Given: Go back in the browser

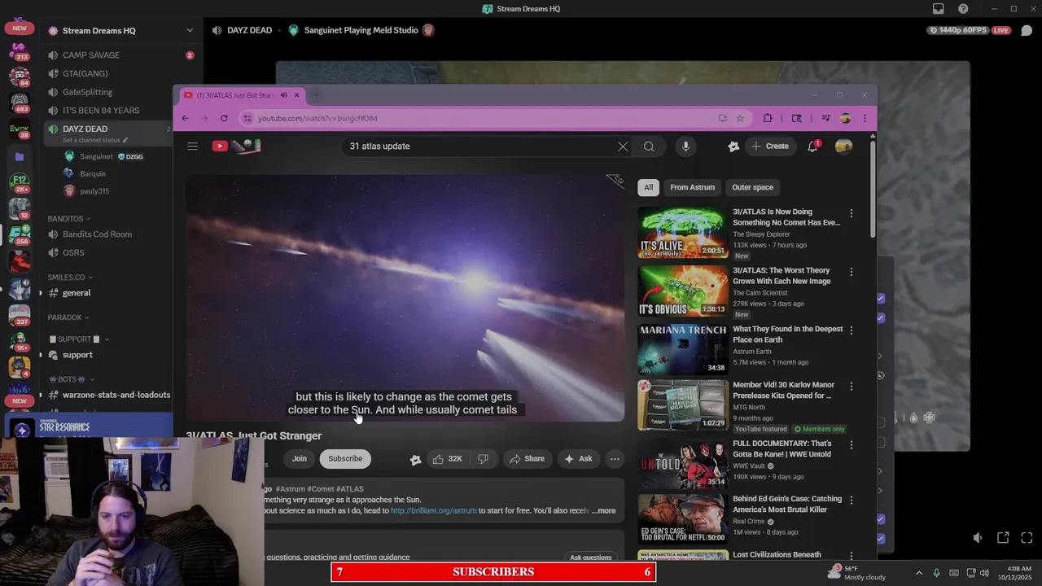Looking at the screenshot, I should [x=185, y=118].
